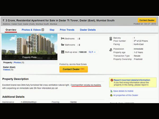Viewport: 159px width, 119px height.
Task: Click the 'Resale' transaction type value
Action: click(x=137, y=56)
